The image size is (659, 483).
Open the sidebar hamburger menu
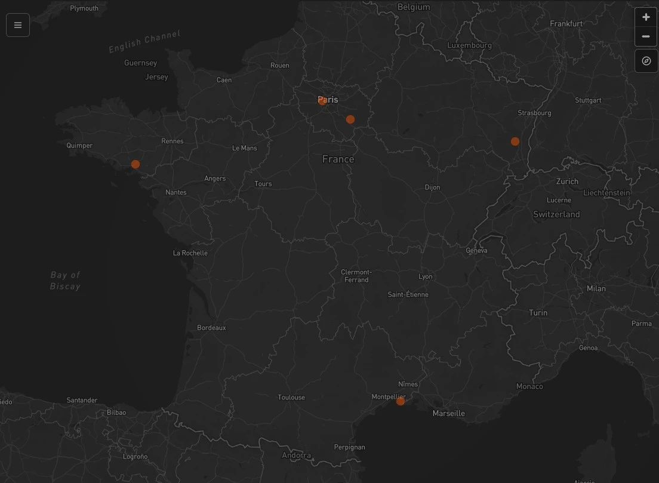17,24
